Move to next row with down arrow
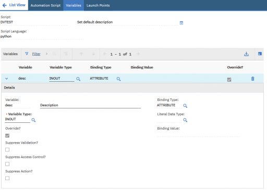This screenshot has height=190, width=267. click(93, 54)
